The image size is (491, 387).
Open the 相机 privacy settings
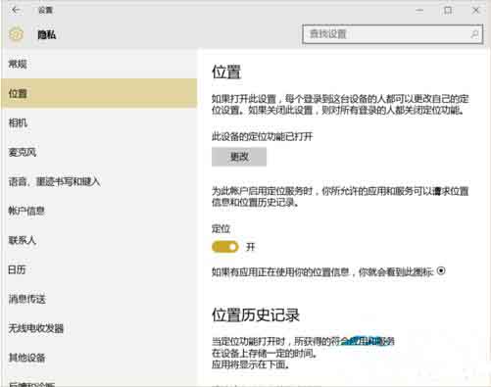click(x=99, y=122)
